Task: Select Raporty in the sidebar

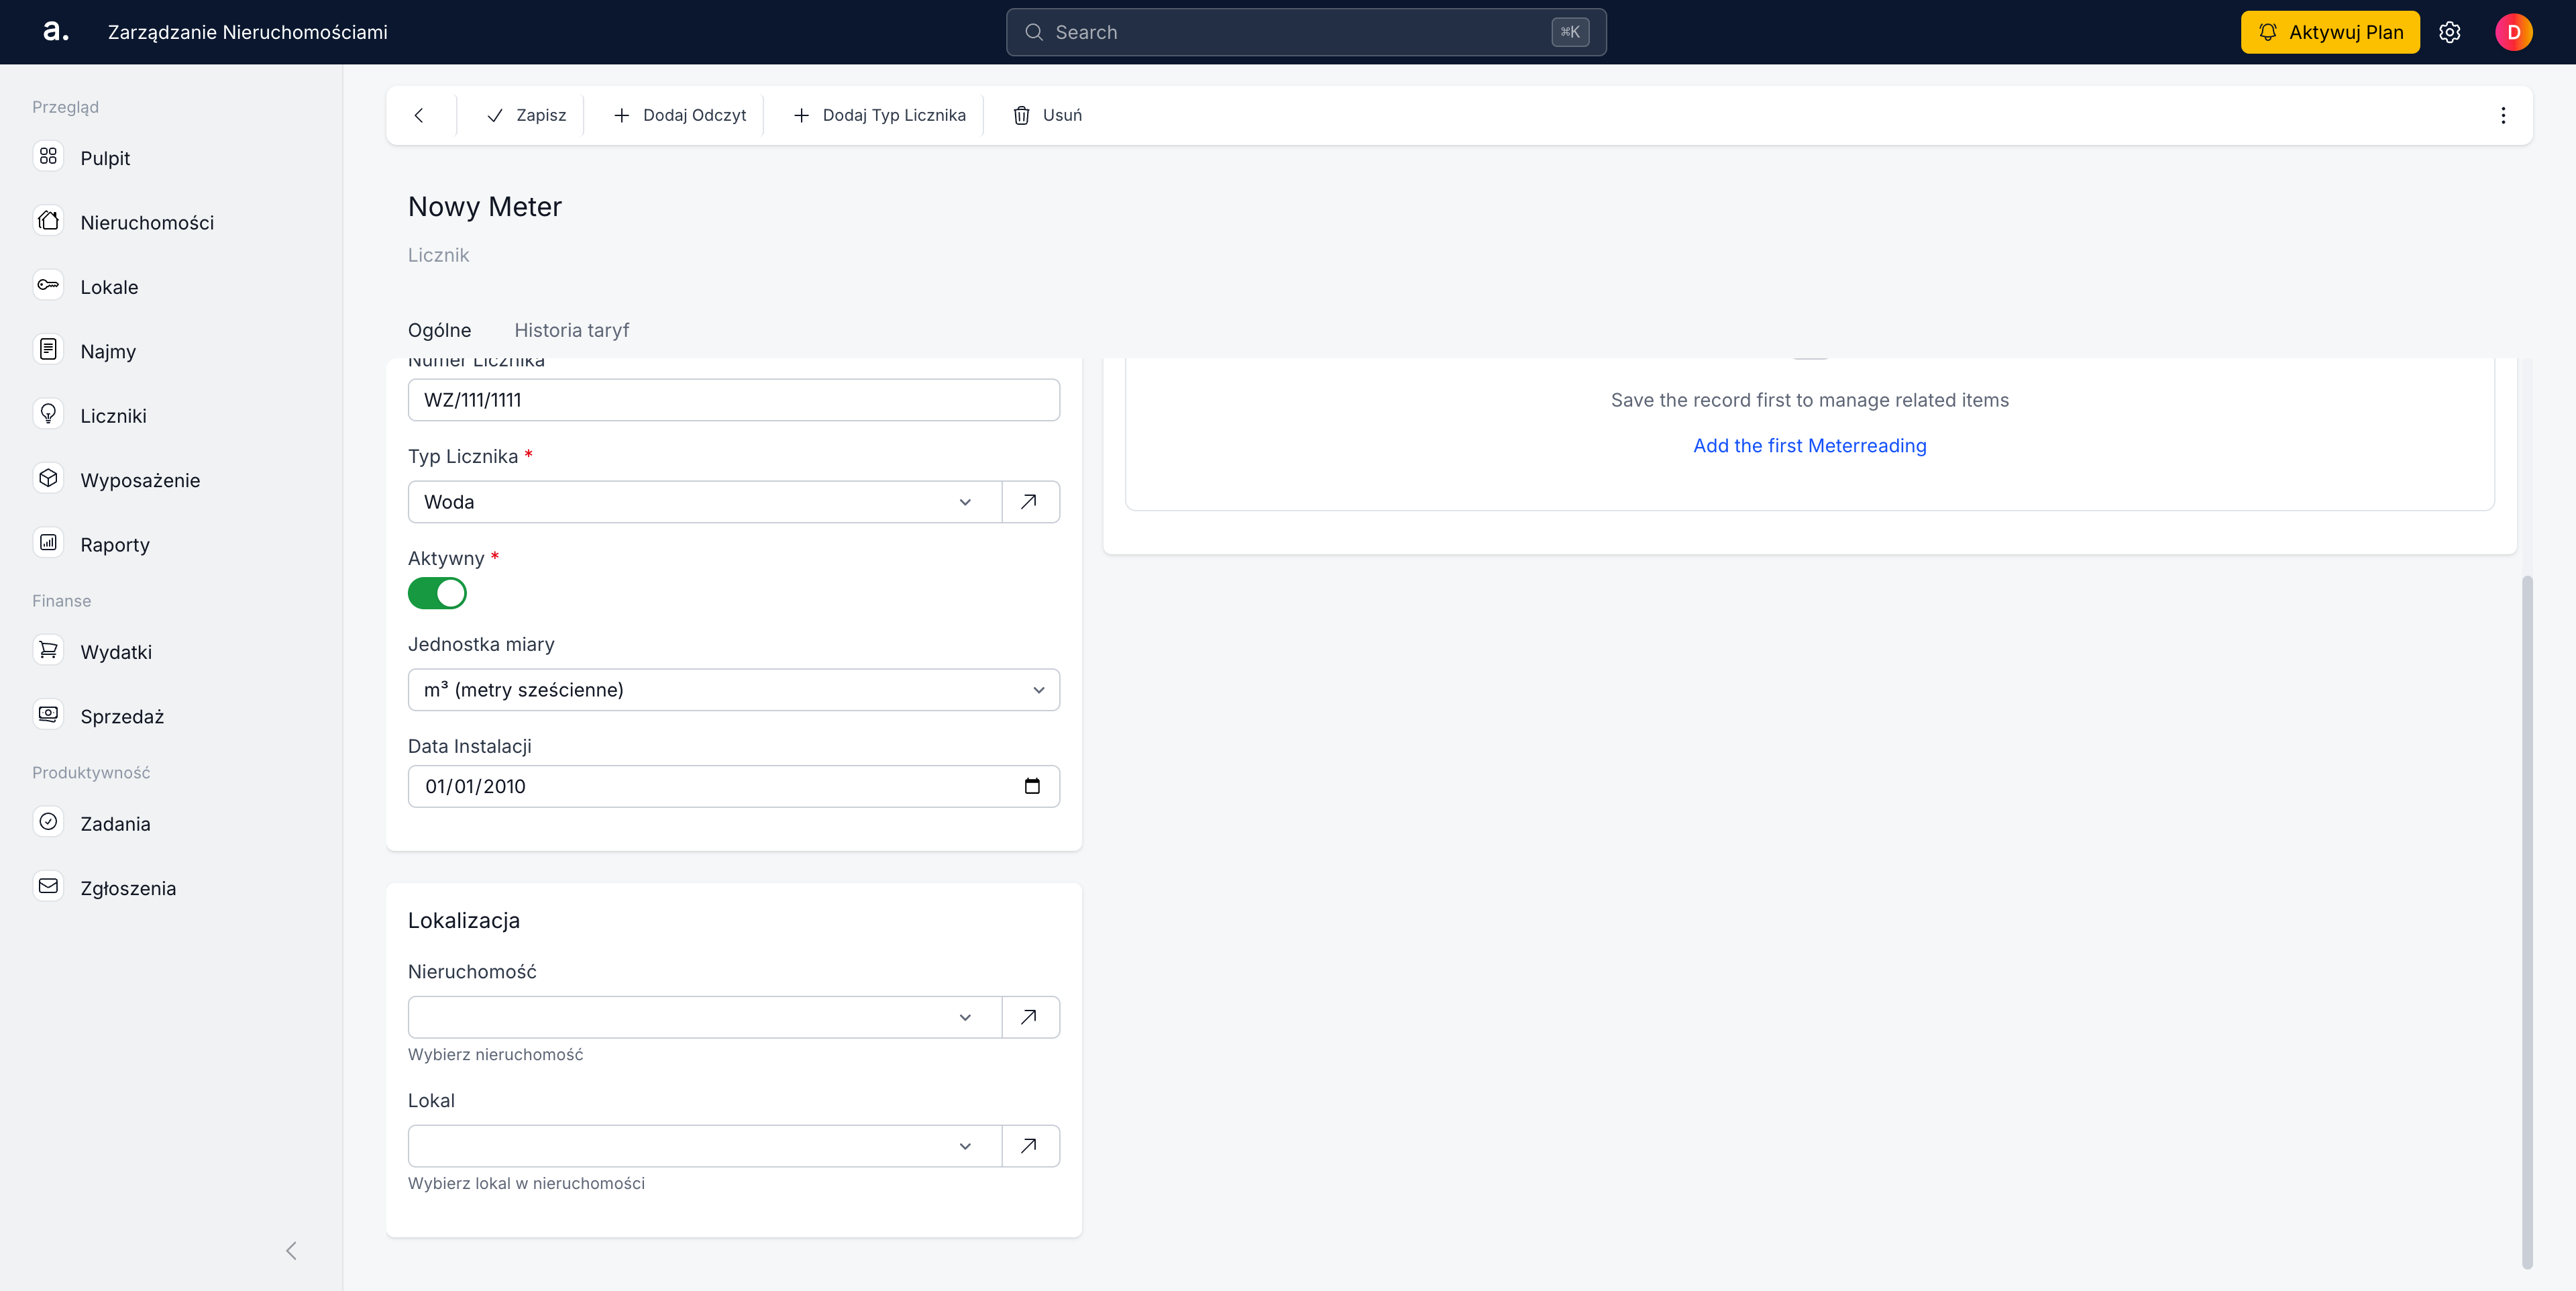Action: [x=115, y=545]
